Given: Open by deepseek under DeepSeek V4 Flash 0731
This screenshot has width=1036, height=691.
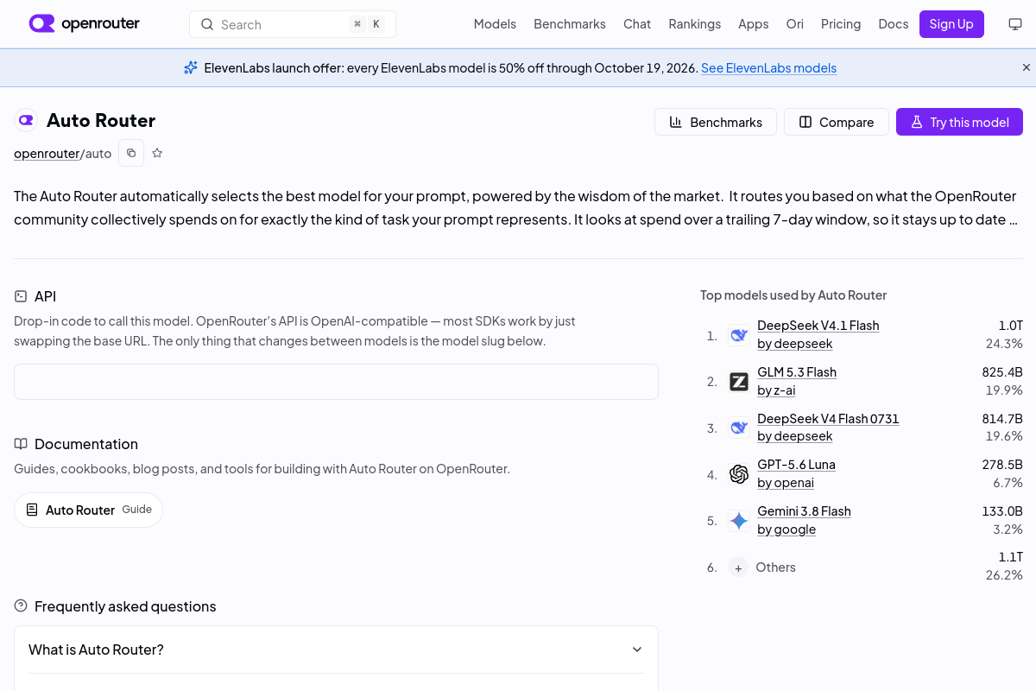Looking at the screenshot, I should click(x=794, y=436).
